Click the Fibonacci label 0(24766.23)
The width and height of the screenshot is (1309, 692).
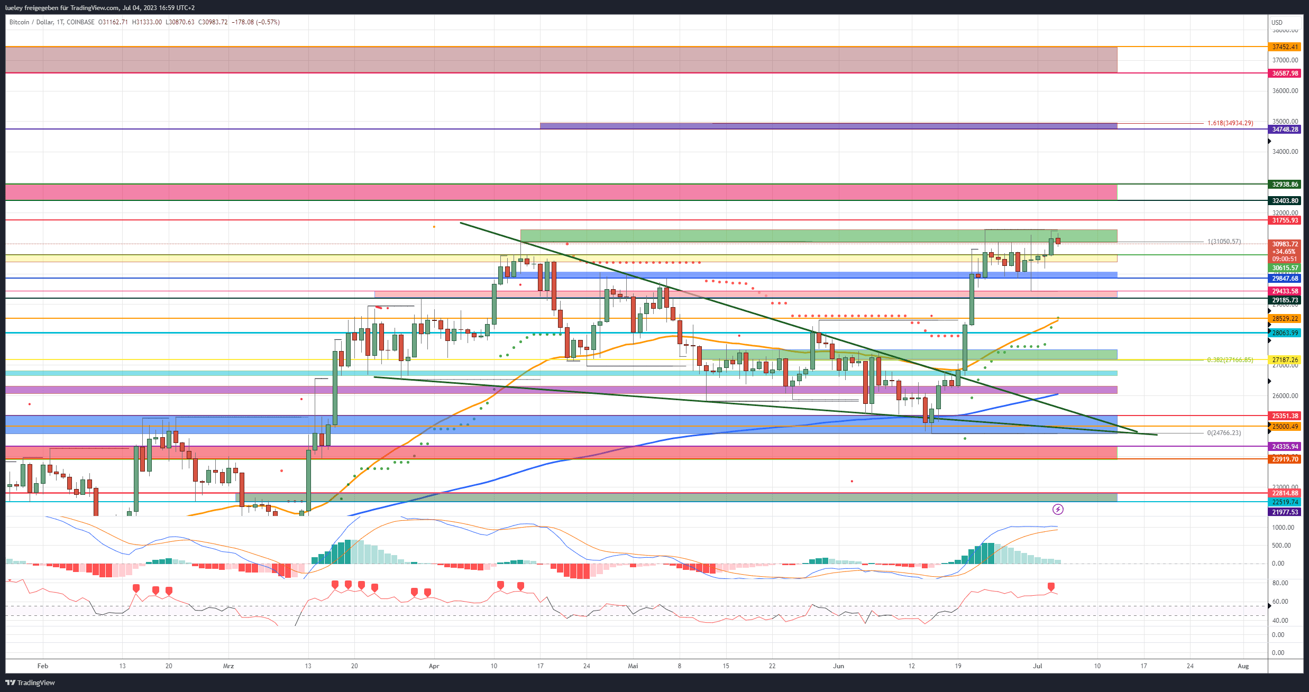pyautogui.click(x=1224, y=433)
